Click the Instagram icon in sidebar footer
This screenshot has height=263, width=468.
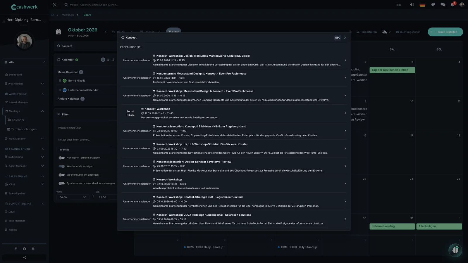pyautogui.click(x=16, y=249)
